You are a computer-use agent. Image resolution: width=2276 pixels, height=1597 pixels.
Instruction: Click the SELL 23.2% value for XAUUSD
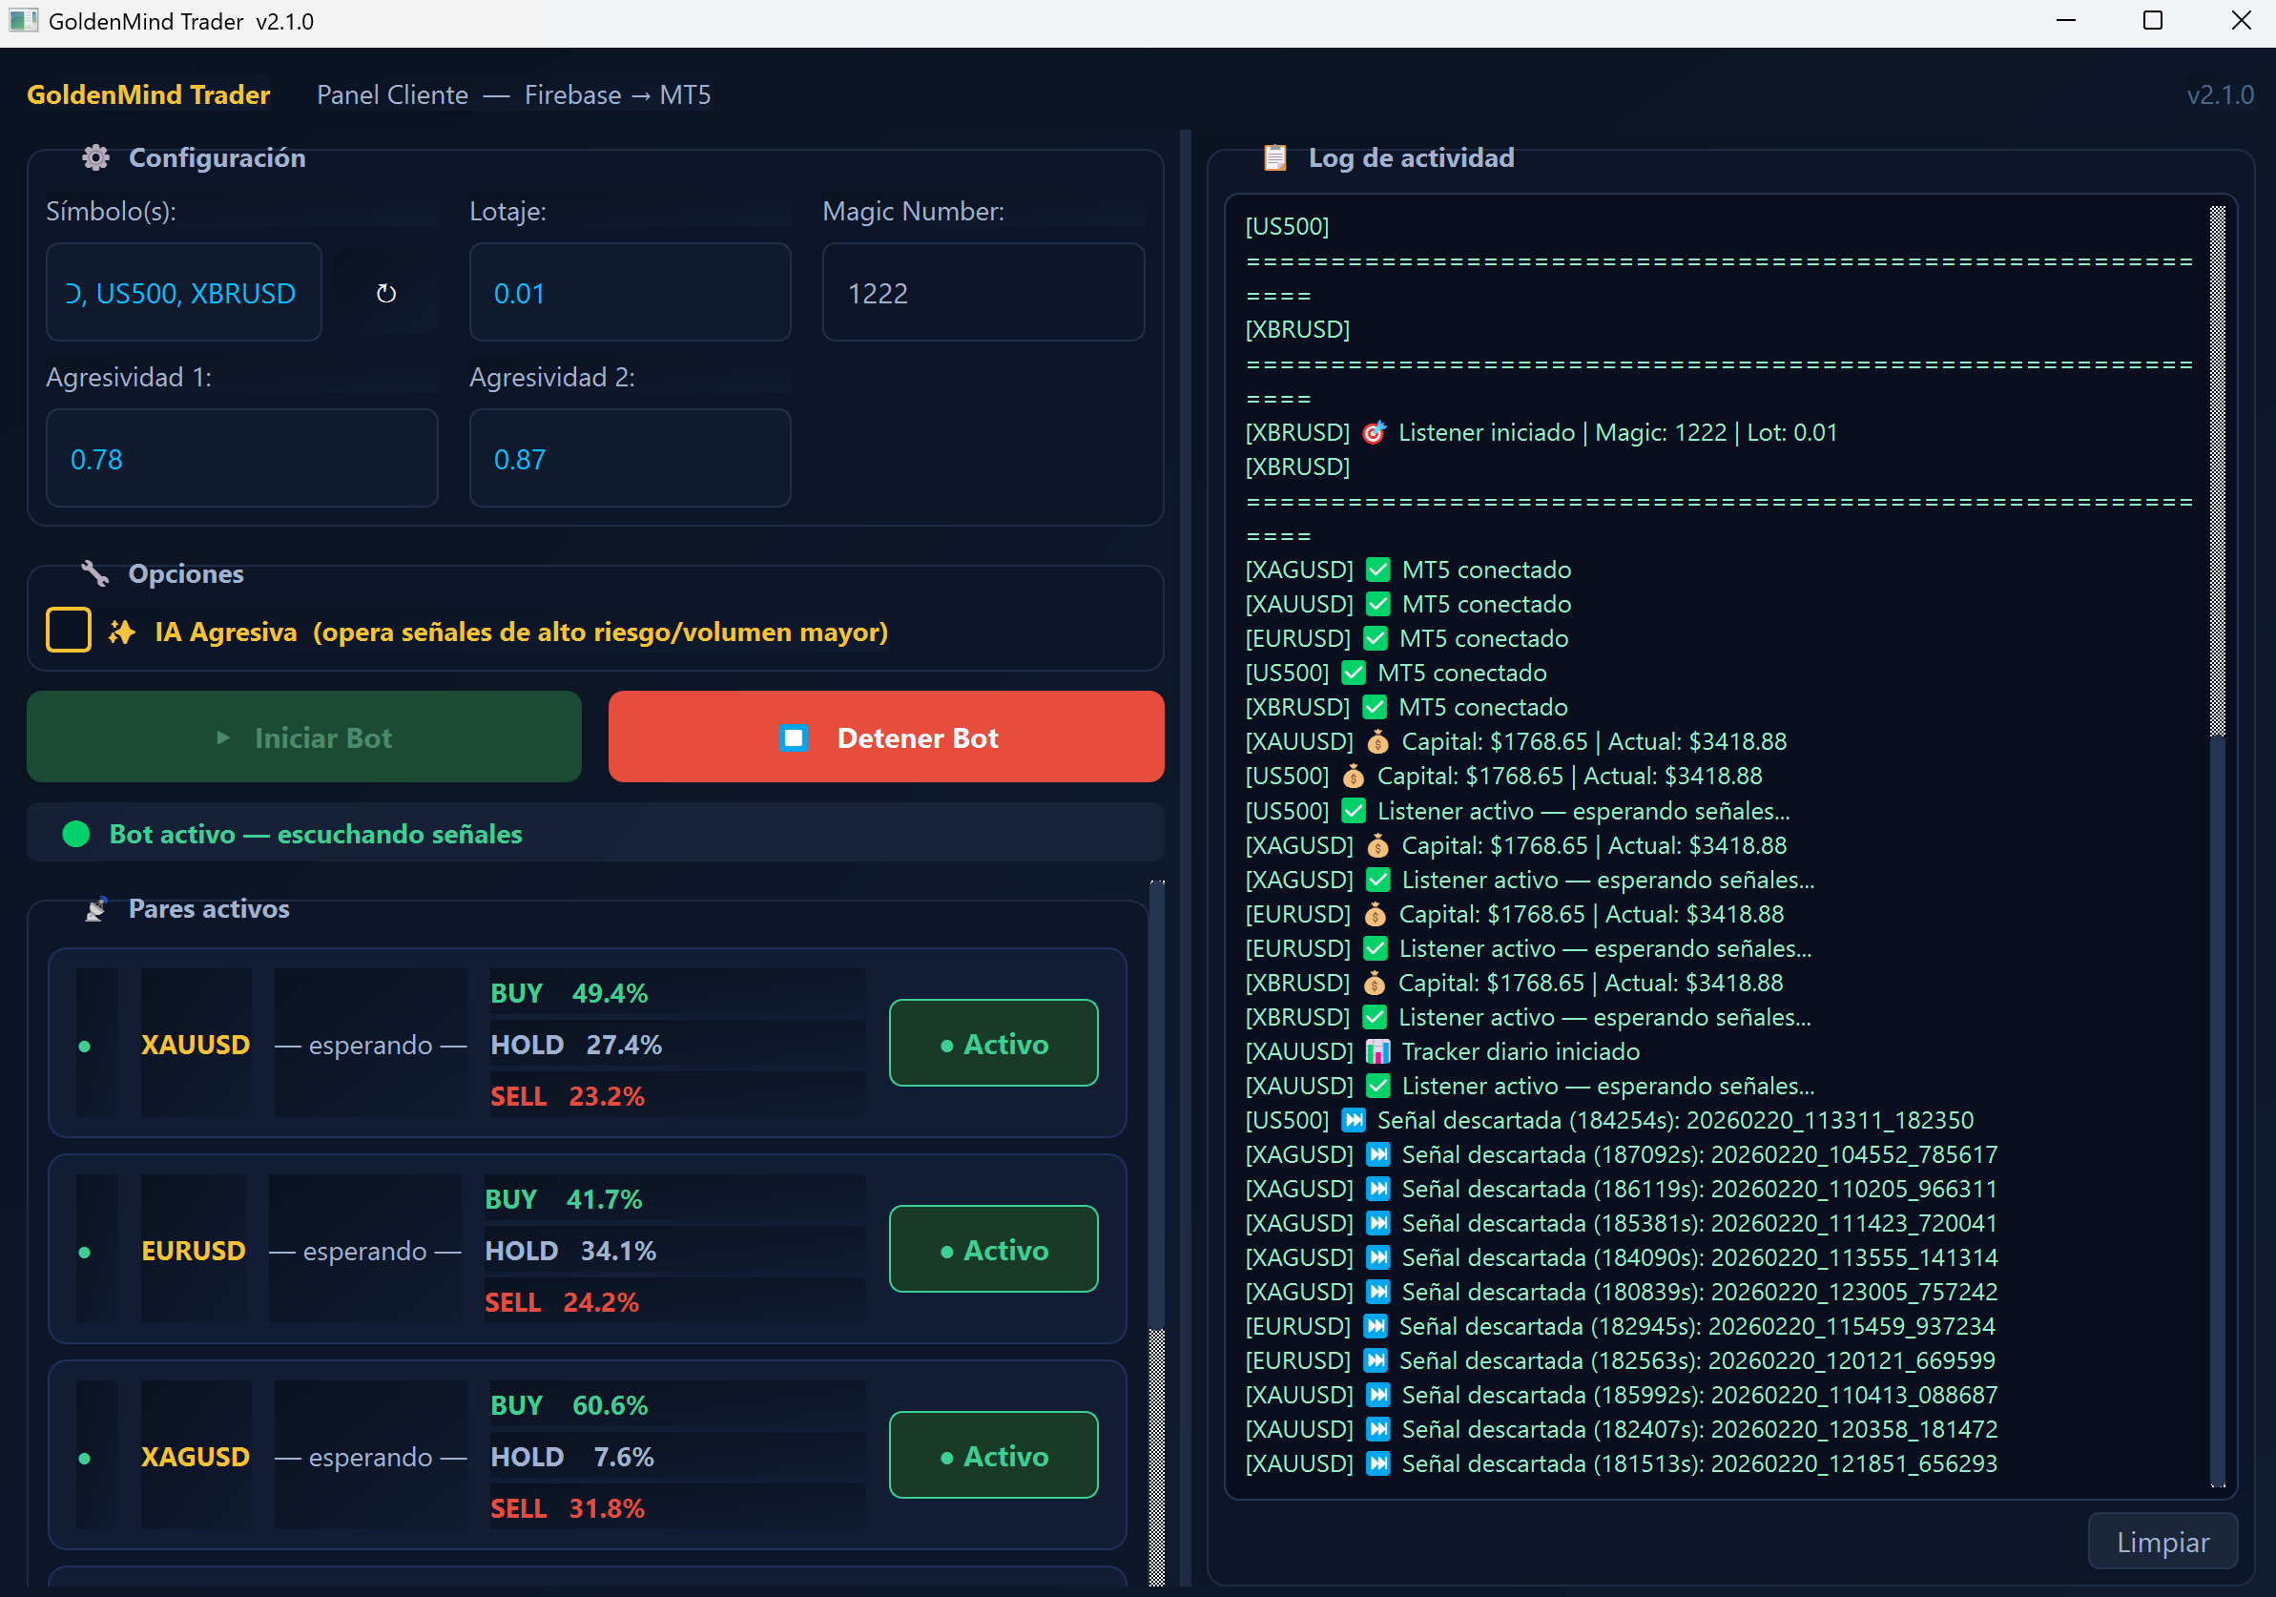click(x=567, y=1096)
